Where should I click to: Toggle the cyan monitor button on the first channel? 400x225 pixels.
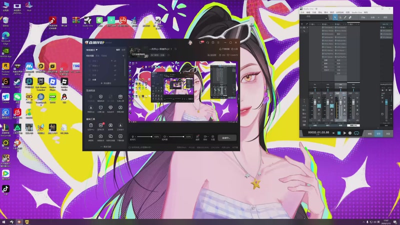(x=319, y=106)
